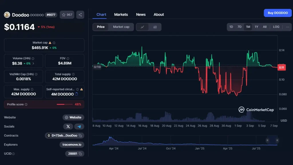293x165 pixels.
Task: Copy the contract address with copy icon
Action: pyautogui.click(x=80, y=135)
